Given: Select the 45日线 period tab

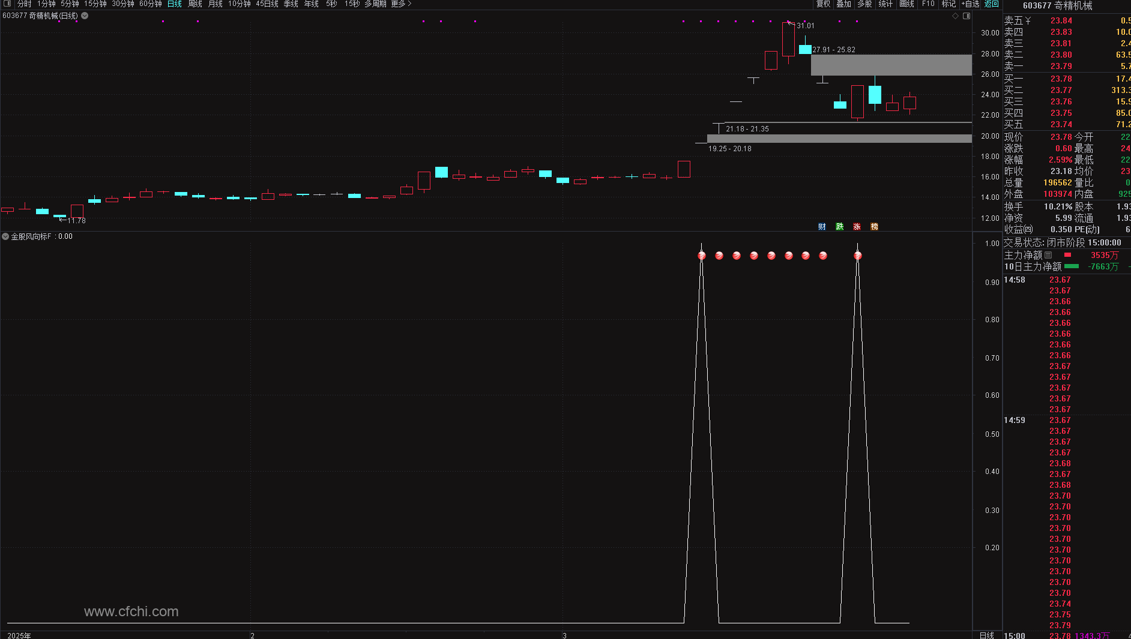Looking at the screenshot, I should (x=267, y=4).
